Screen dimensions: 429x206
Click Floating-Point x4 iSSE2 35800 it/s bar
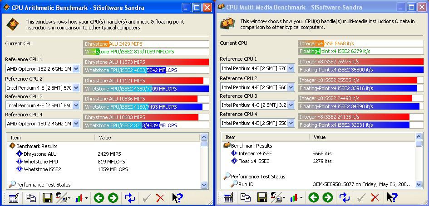360,70
